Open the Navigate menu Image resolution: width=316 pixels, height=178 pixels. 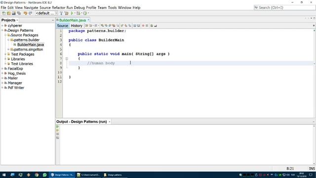[x=31, y=8]
